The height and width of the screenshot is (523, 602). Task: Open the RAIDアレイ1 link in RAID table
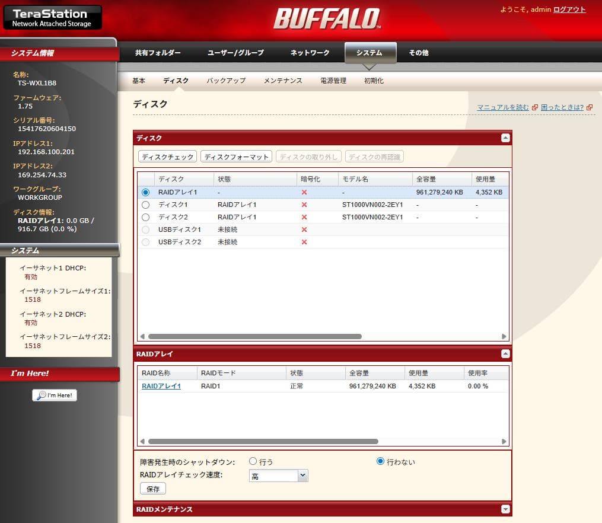tap(161, 386)
